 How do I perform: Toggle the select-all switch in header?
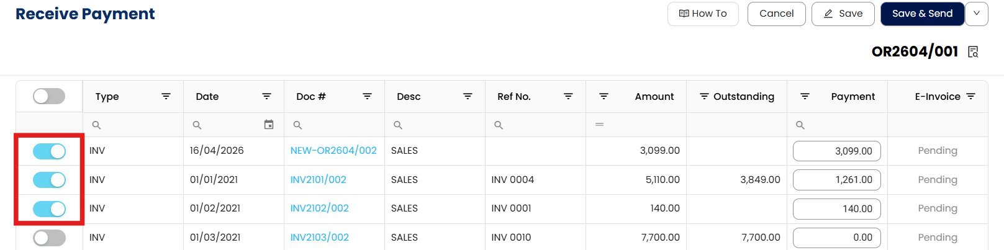coord(49,96)
